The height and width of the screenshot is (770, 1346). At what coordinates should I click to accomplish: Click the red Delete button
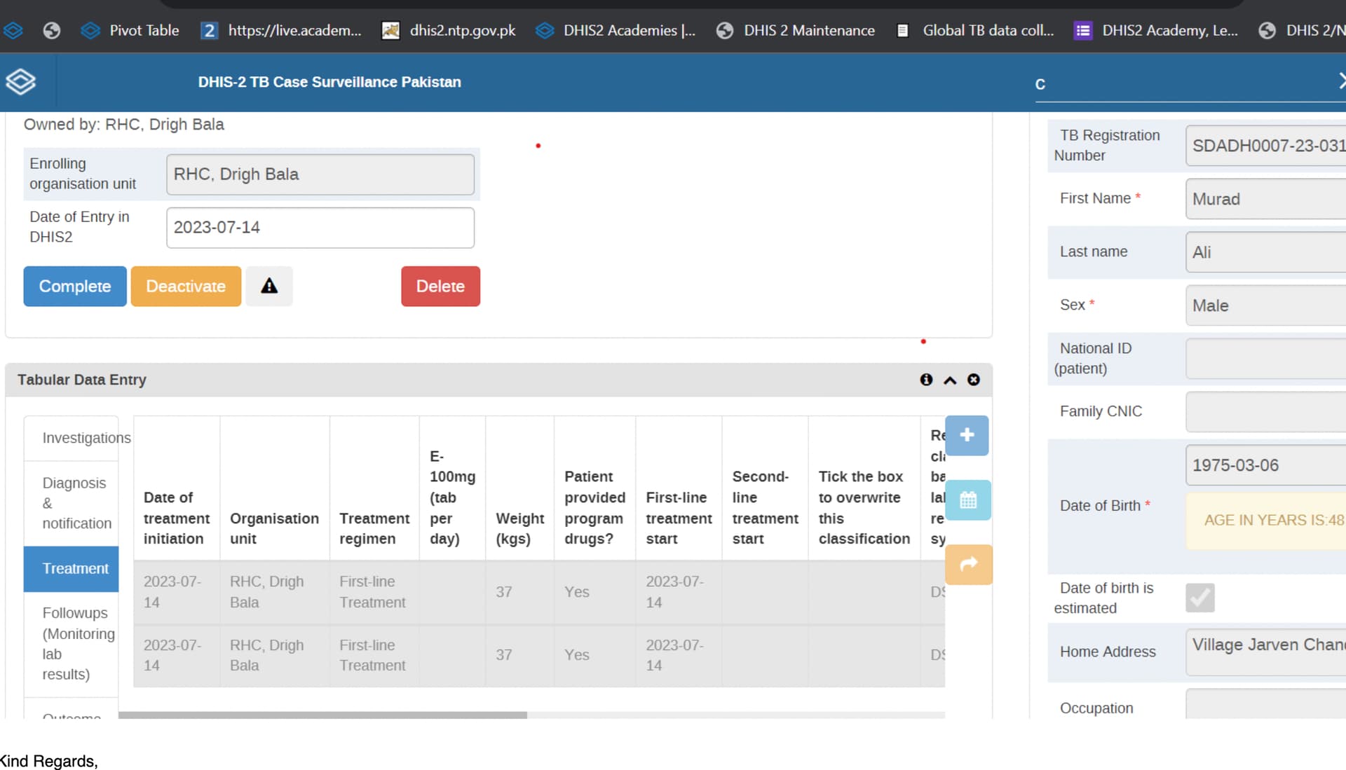(440, 286)
